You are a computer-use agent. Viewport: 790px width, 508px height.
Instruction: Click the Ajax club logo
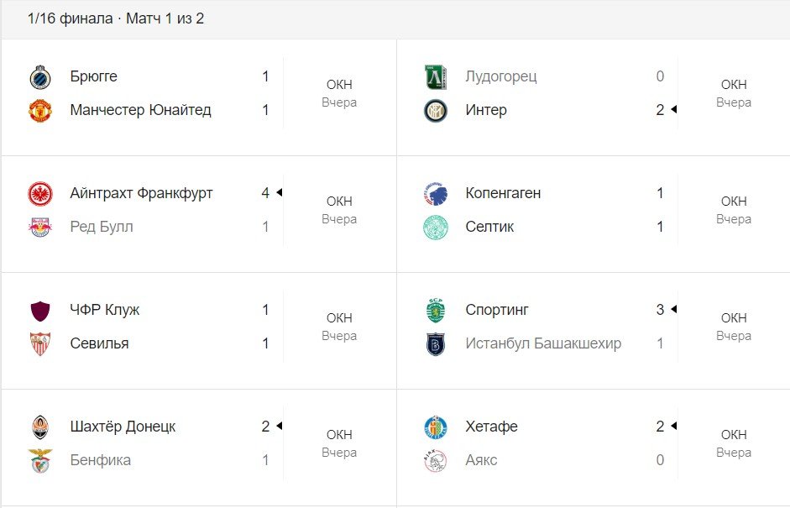click(436, 461)
